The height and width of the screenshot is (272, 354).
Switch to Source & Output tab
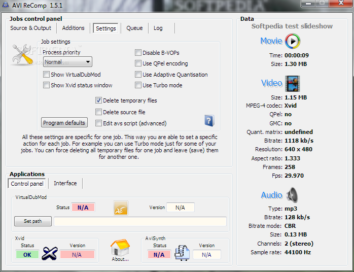[x=31, y=28]
